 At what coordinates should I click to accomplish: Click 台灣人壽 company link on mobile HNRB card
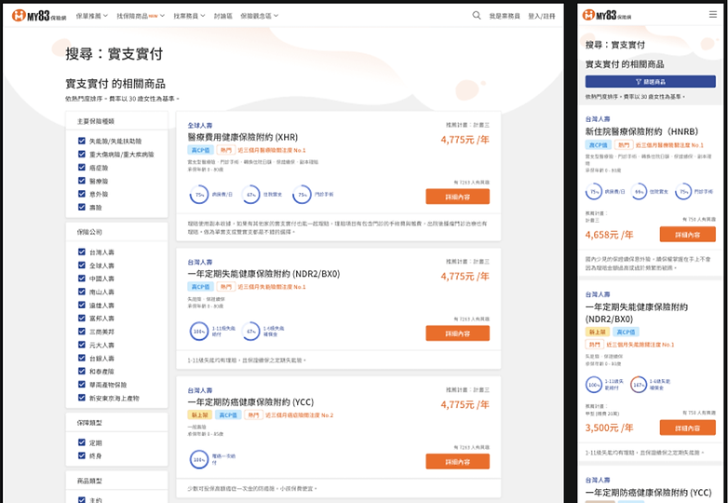598,119
